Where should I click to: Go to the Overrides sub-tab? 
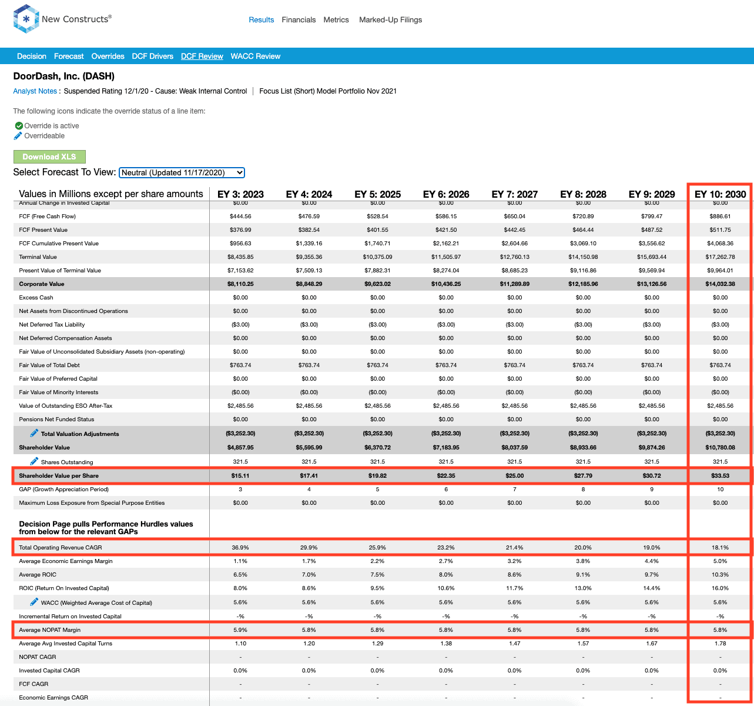pos(108,56)
